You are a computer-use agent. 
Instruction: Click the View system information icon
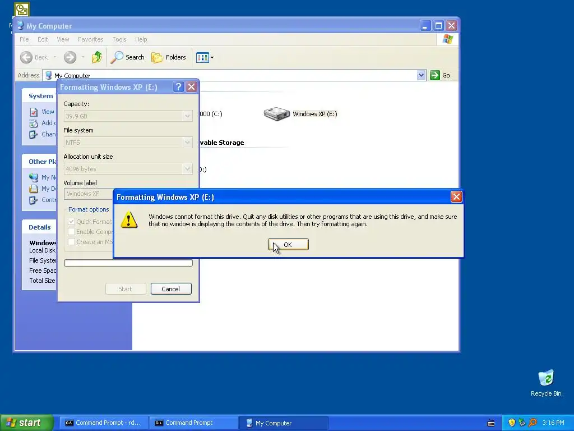tap(34, 112)
